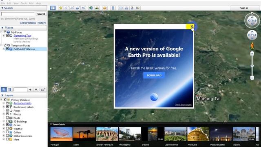Open the Ruler tool

pyautogui.click(x=113, y=8)
